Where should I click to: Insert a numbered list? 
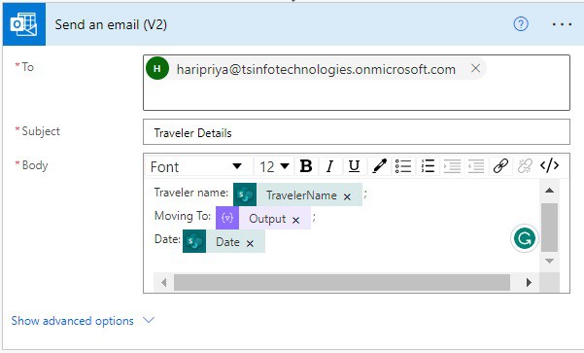428,166
